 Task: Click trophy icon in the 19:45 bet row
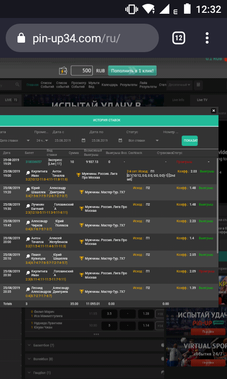click(x=81, y=225)
